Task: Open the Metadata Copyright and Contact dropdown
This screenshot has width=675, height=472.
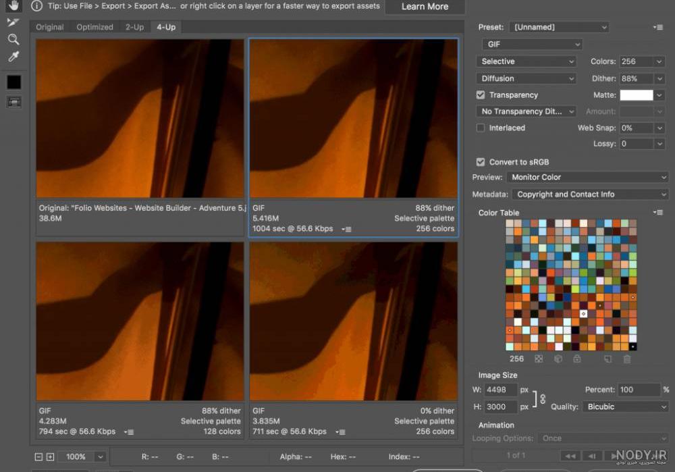Action: click(590, 194)
